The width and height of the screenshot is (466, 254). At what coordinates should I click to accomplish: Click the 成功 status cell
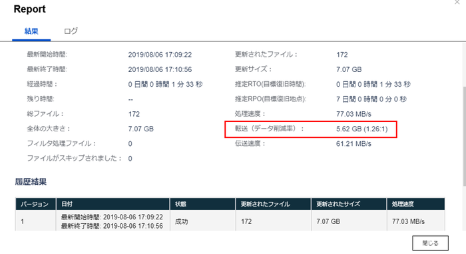181,221
